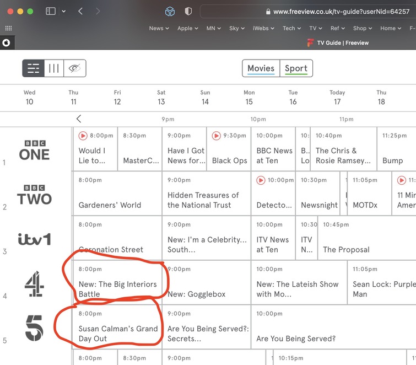The image size is (416, 365).
Task: Open The Chris & Rosie Ramsey listing
Action: (344, 149)
